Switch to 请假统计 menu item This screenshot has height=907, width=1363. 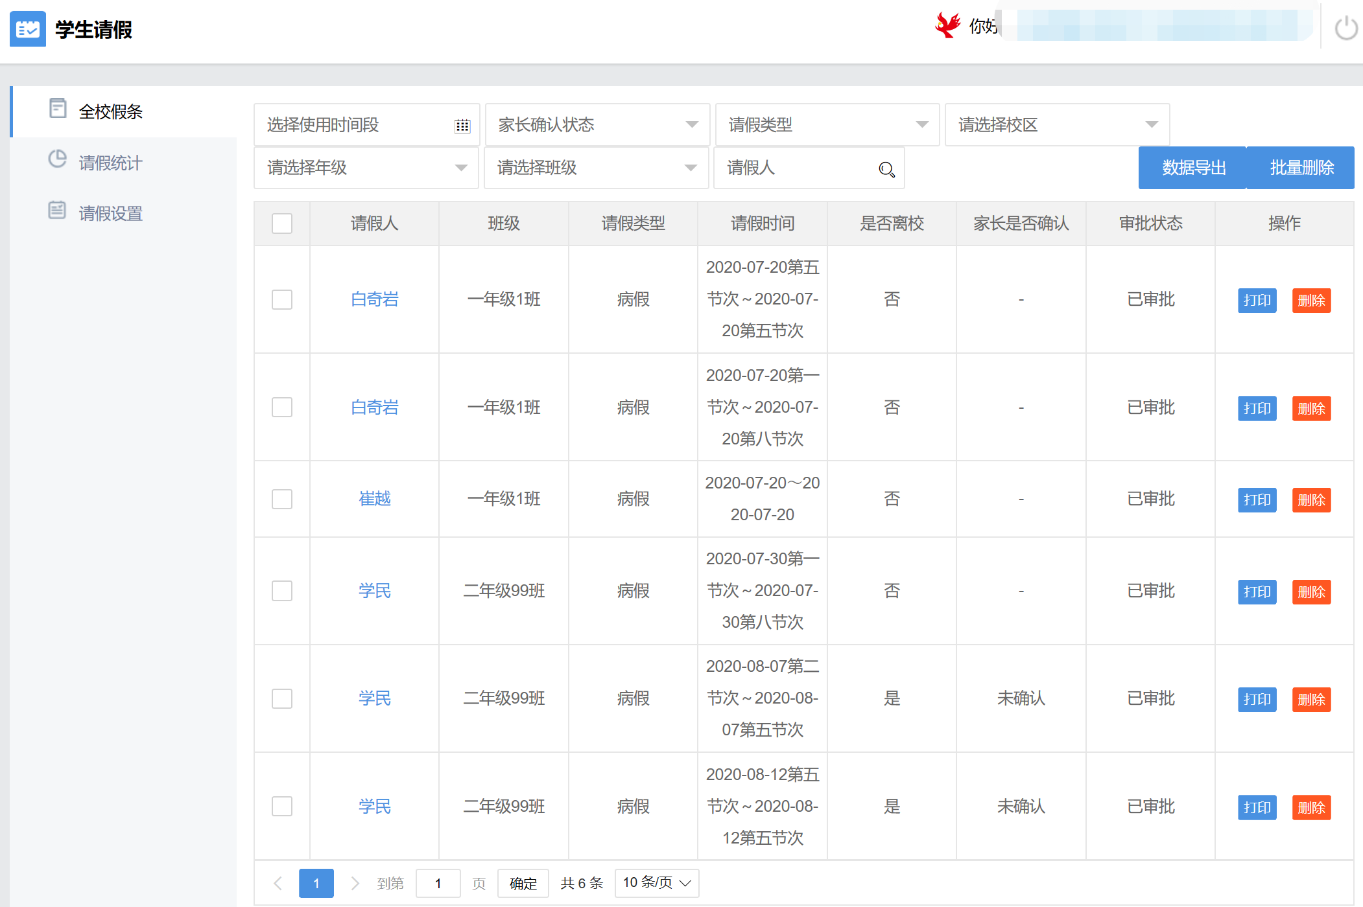pyautogui.click(x=110, y=163)
